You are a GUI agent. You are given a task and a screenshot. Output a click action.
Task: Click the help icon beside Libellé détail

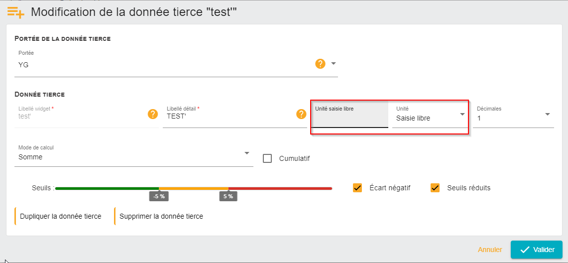click(x=301, y=114)
